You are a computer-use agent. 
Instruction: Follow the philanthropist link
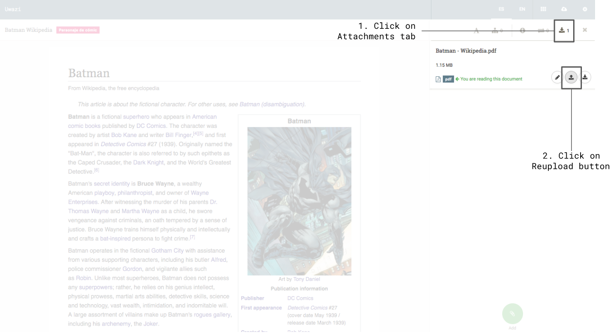click(135, 193)
